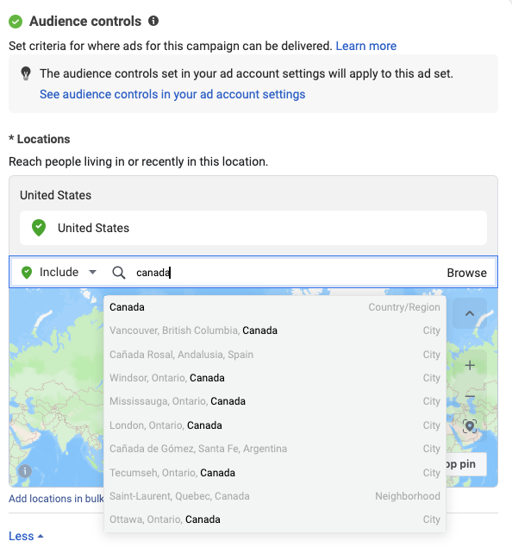Click the Browse button
Screen dimensions: 512x554
pyautogui.click(x=466, y=273)
